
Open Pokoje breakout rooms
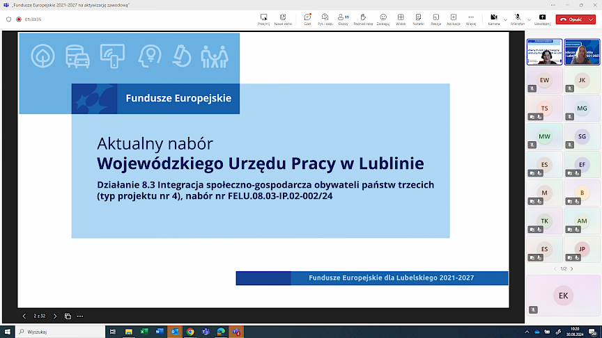click(x=435, y=19)
